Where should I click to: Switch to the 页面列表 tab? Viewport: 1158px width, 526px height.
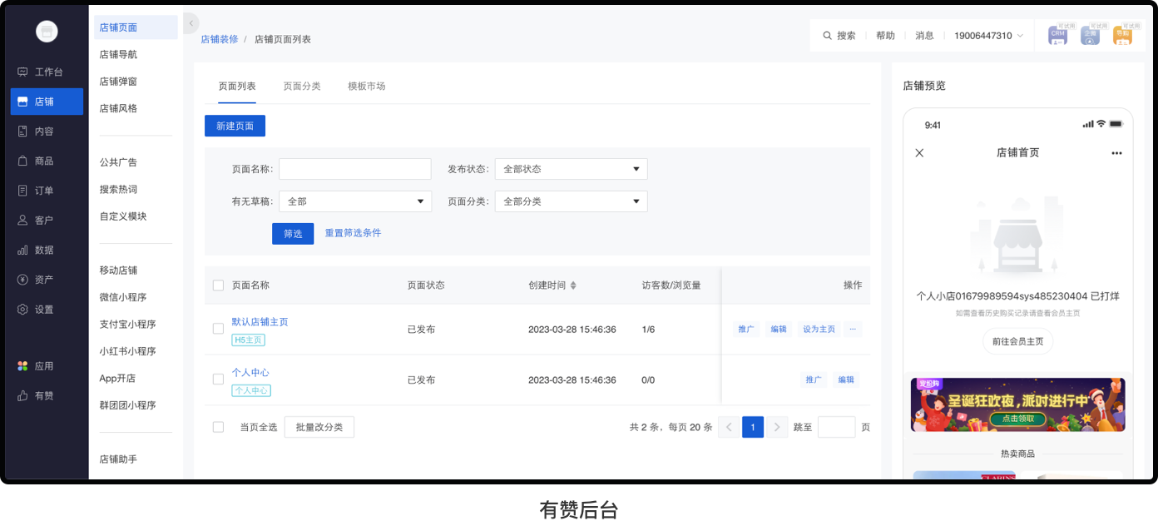click(x=237, y=87)
